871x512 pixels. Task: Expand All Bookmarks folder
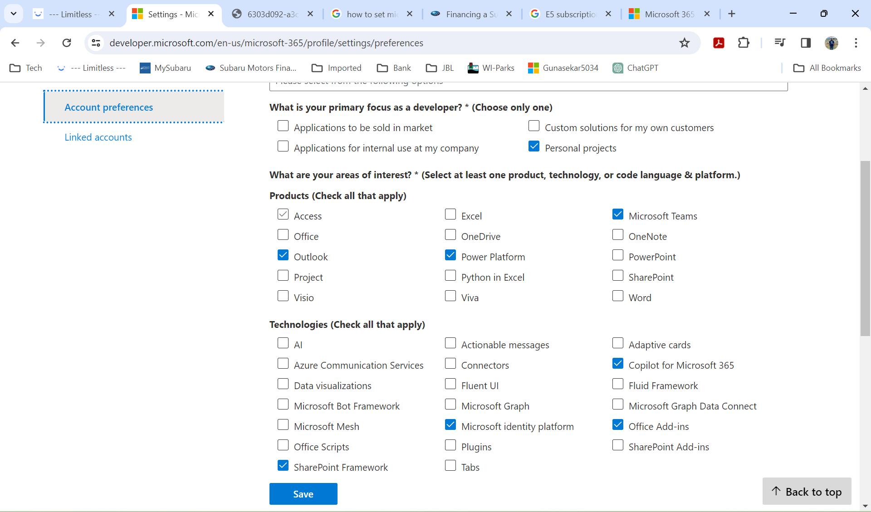click(x=827, y=68)
